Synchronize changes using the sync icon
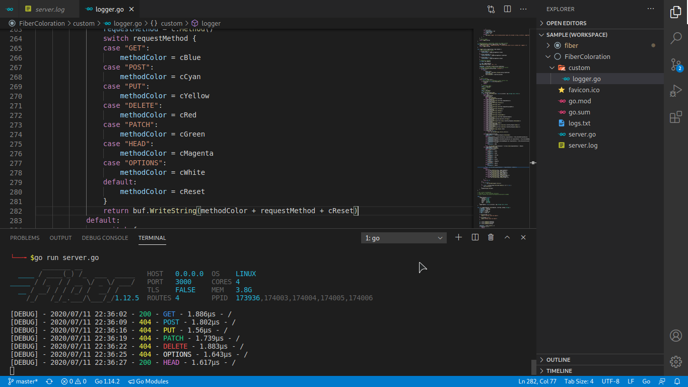Screen dimensions: 688x387 [x=49, y=381]
